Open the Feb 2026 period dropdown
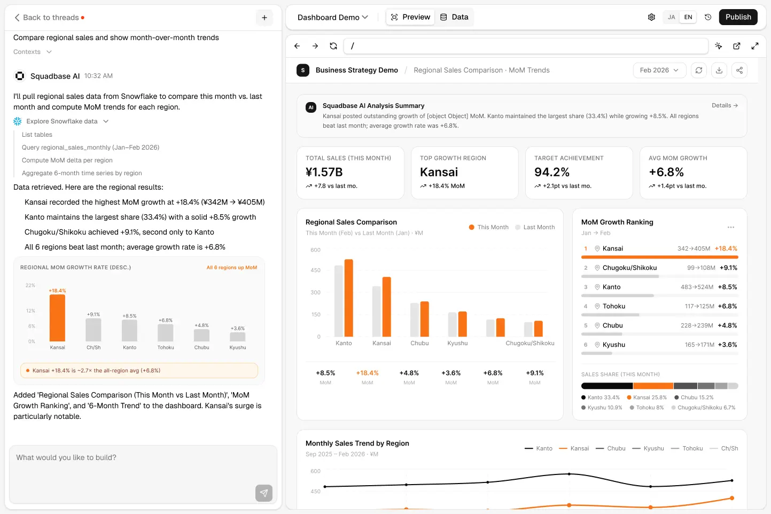The width and height of the screenshot is (771, 514). [659, 70]
